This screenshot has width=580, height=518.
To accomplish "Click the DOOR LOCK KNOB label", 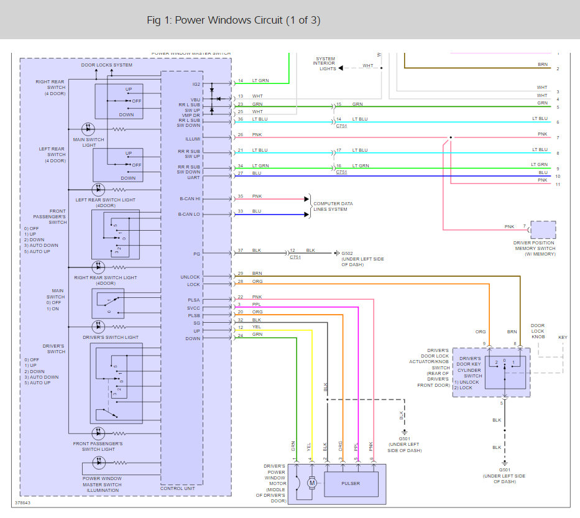I will (x=538, y=331).
